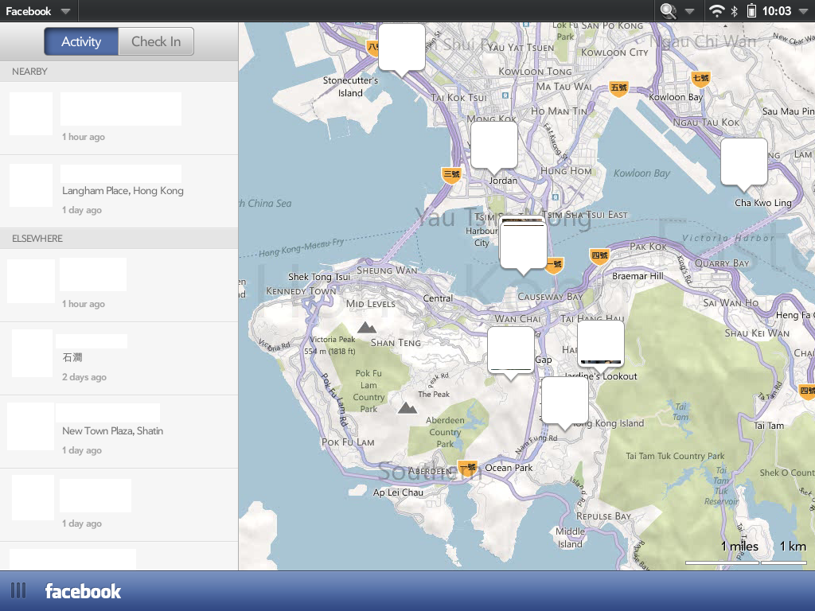The image size is (815, 611).
Task: Click the Hung Hom label on the map
Action: (566, 170)
